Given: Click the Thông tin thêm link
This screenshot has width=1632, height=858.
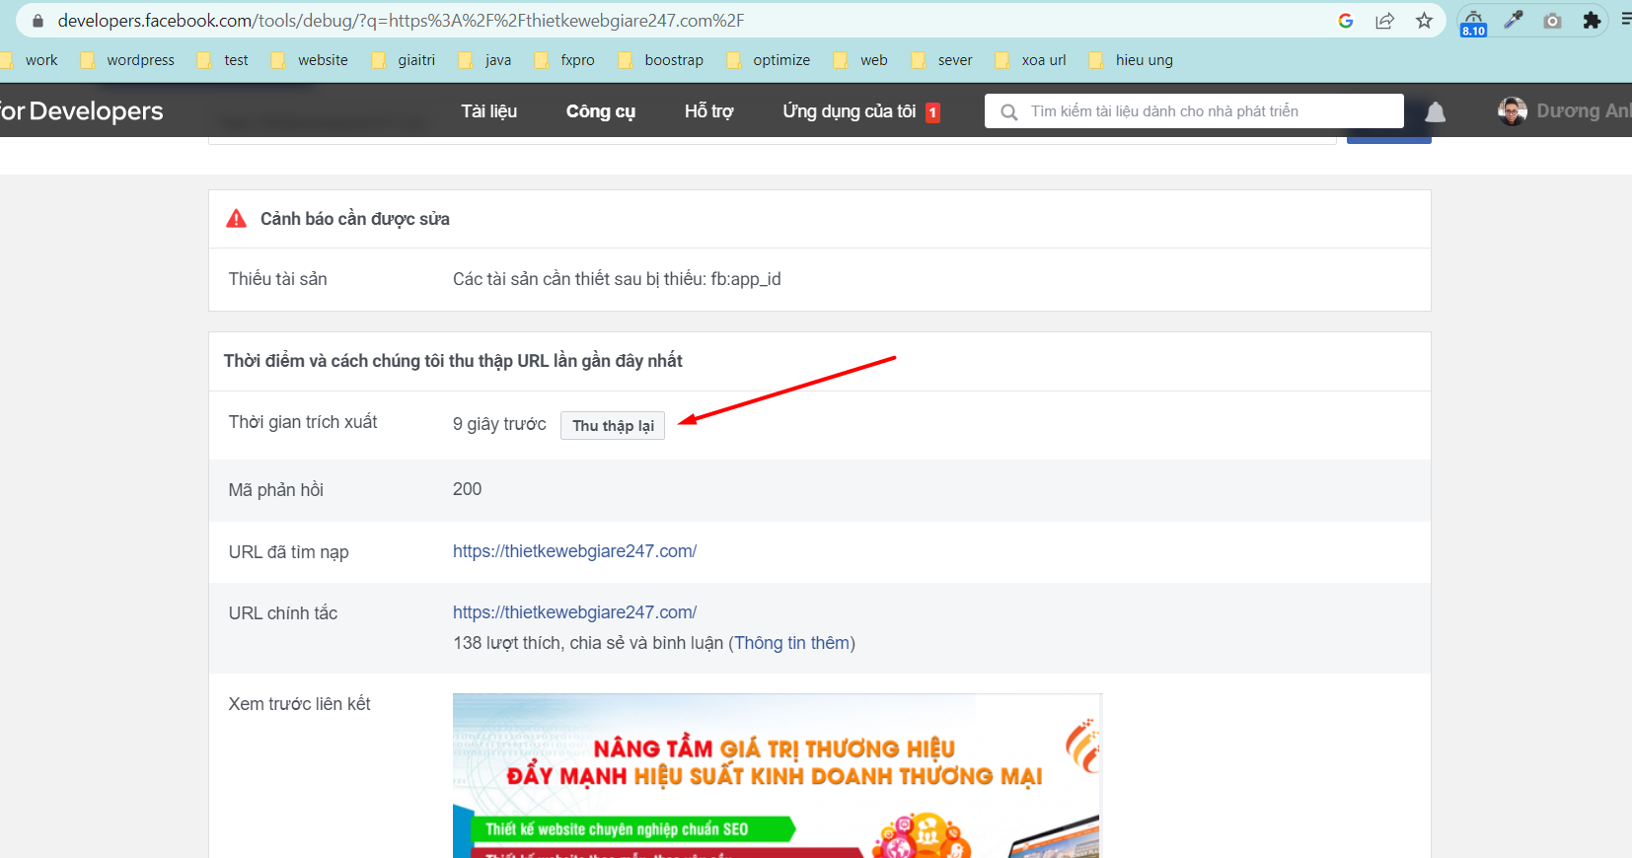Looking at the screenshot, I should coord(792,643).
